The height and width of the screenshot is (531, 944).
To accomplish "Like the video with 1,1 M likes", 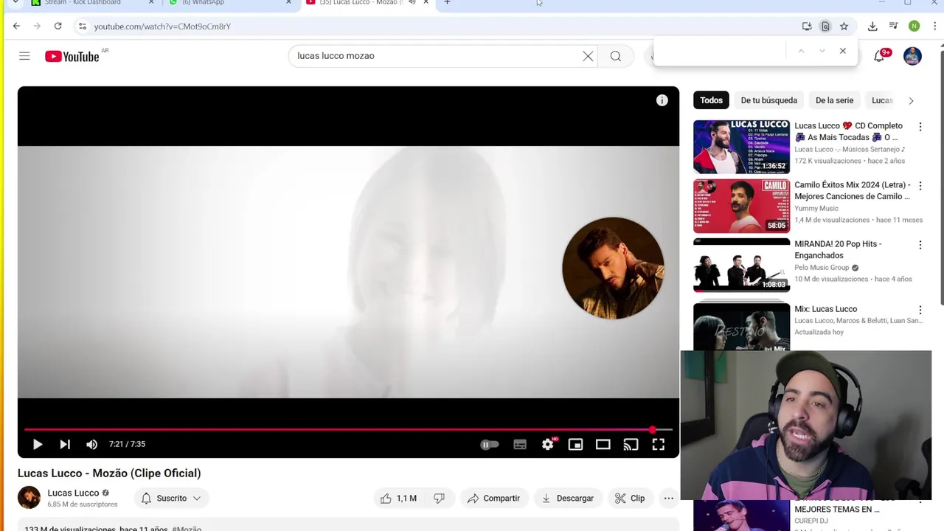I will point(398,499).
